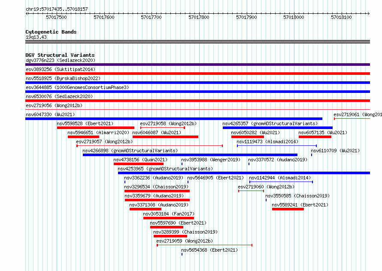The width and height of the screenshot is (382, 271).
Task: Open nsv5646905 (Ebert2021) label
Action: pos(215,178)
